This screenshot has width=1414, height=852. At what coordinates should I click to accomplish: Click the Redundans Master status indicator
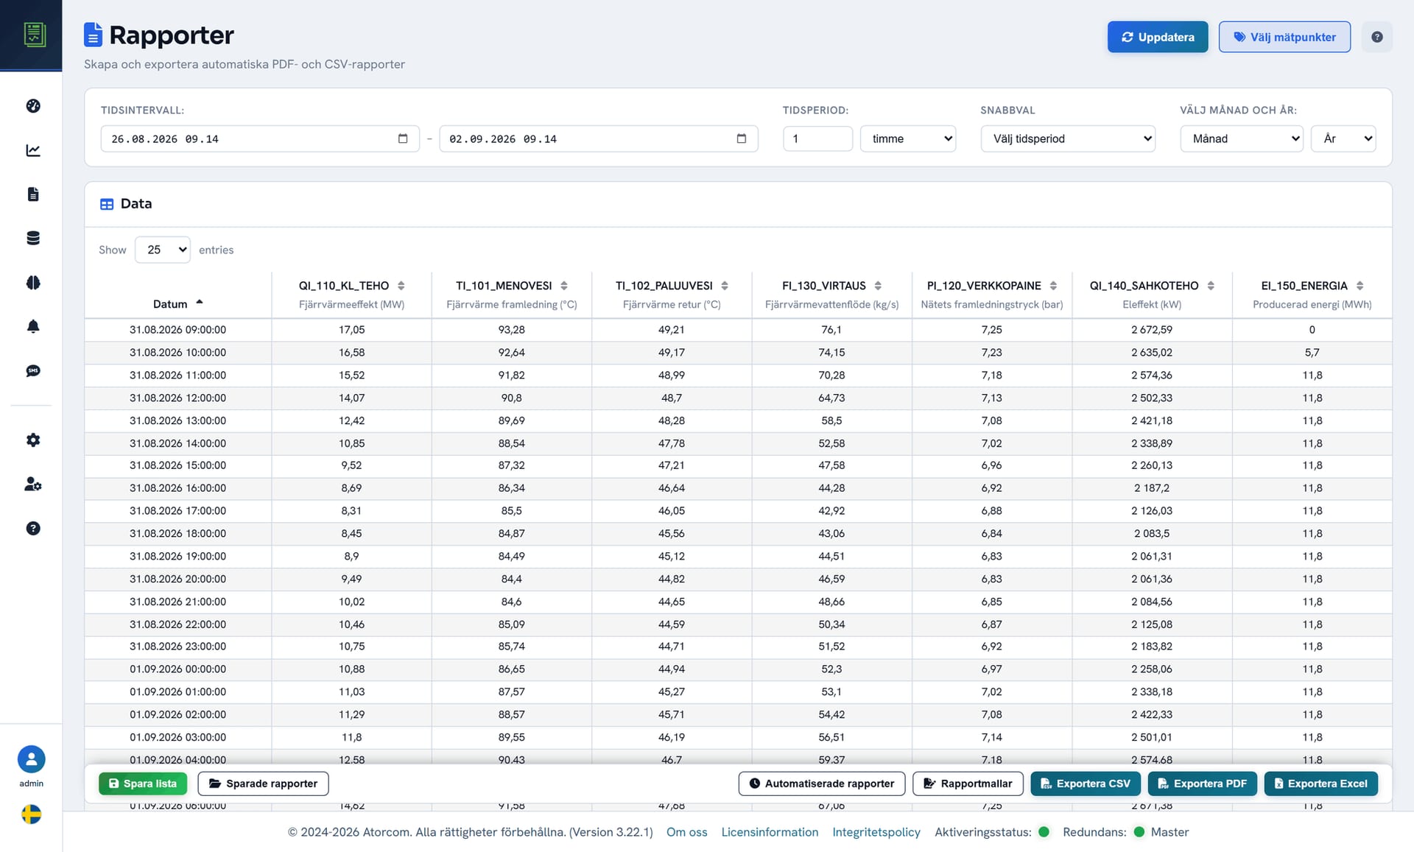(1139, 832)
